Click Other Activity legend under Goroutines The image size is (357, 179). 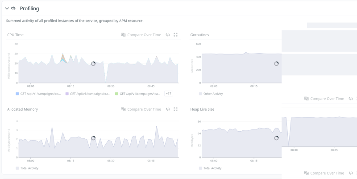coord(211,94)
